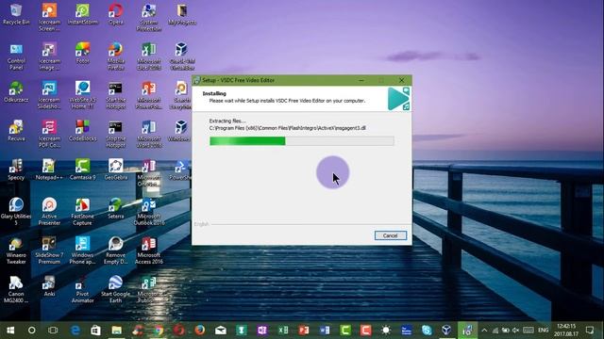Select the Start Google Earth shortcut
Viewport: 604px width, 339px height.
coord(115,289)
